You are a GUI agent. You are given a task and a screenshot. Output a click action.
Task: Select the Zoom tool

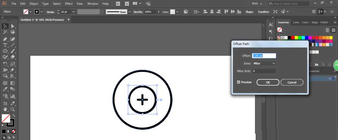tap(13, 109)
